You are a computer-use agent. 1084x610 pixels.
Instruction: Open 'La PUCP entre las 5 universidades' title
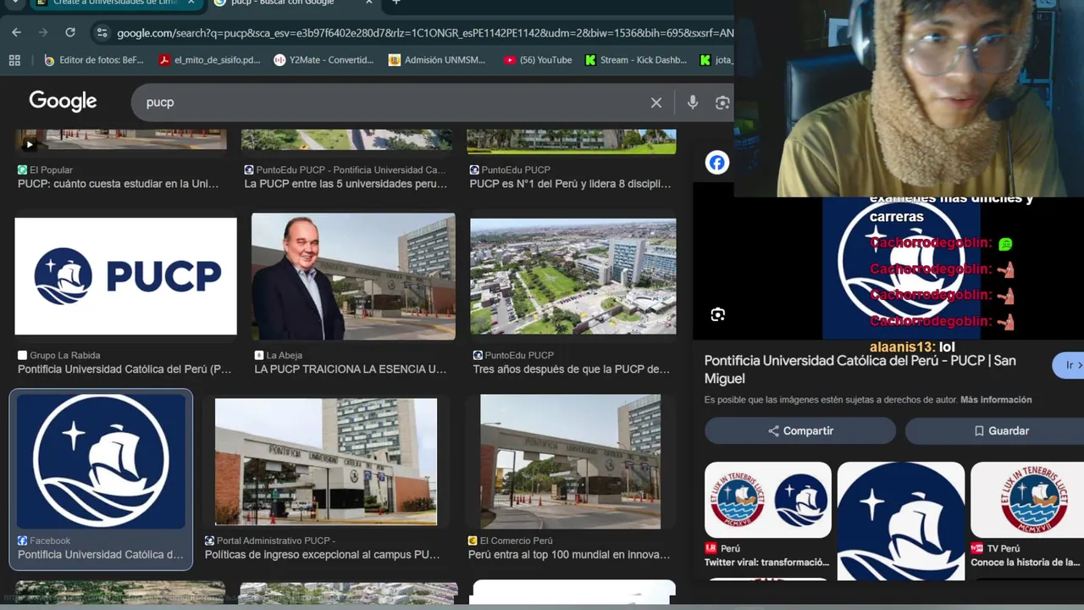(x=346, y=184)
